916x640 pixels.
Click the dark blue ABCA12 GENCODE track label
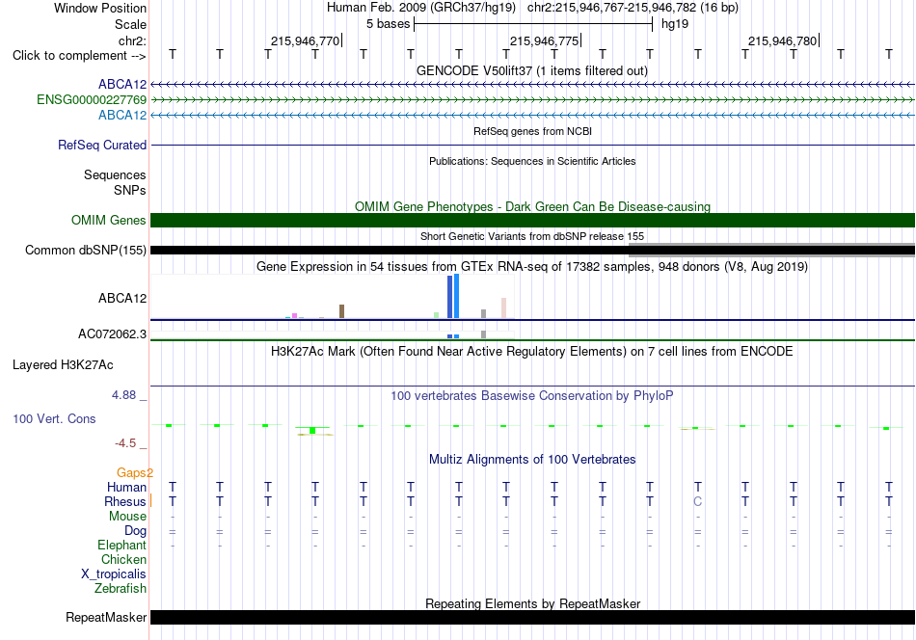tap(122, 85)
